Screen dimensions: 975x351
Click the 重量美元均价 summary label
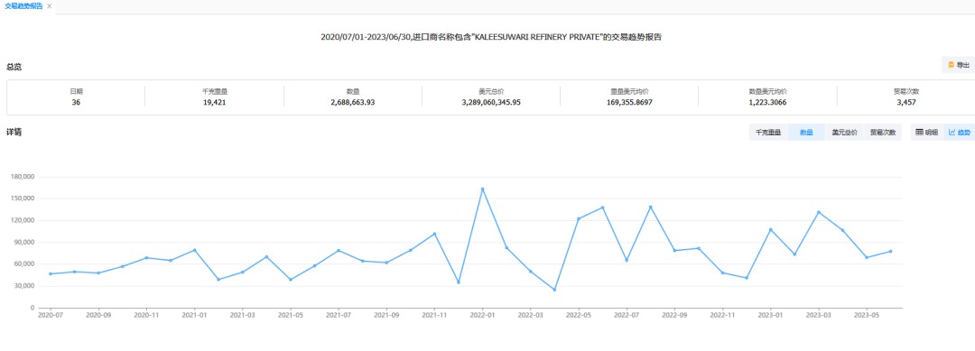(x=629, y=91)
